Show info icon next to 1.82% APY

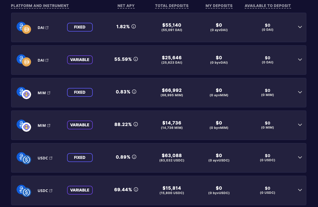[x=134, y=26]
